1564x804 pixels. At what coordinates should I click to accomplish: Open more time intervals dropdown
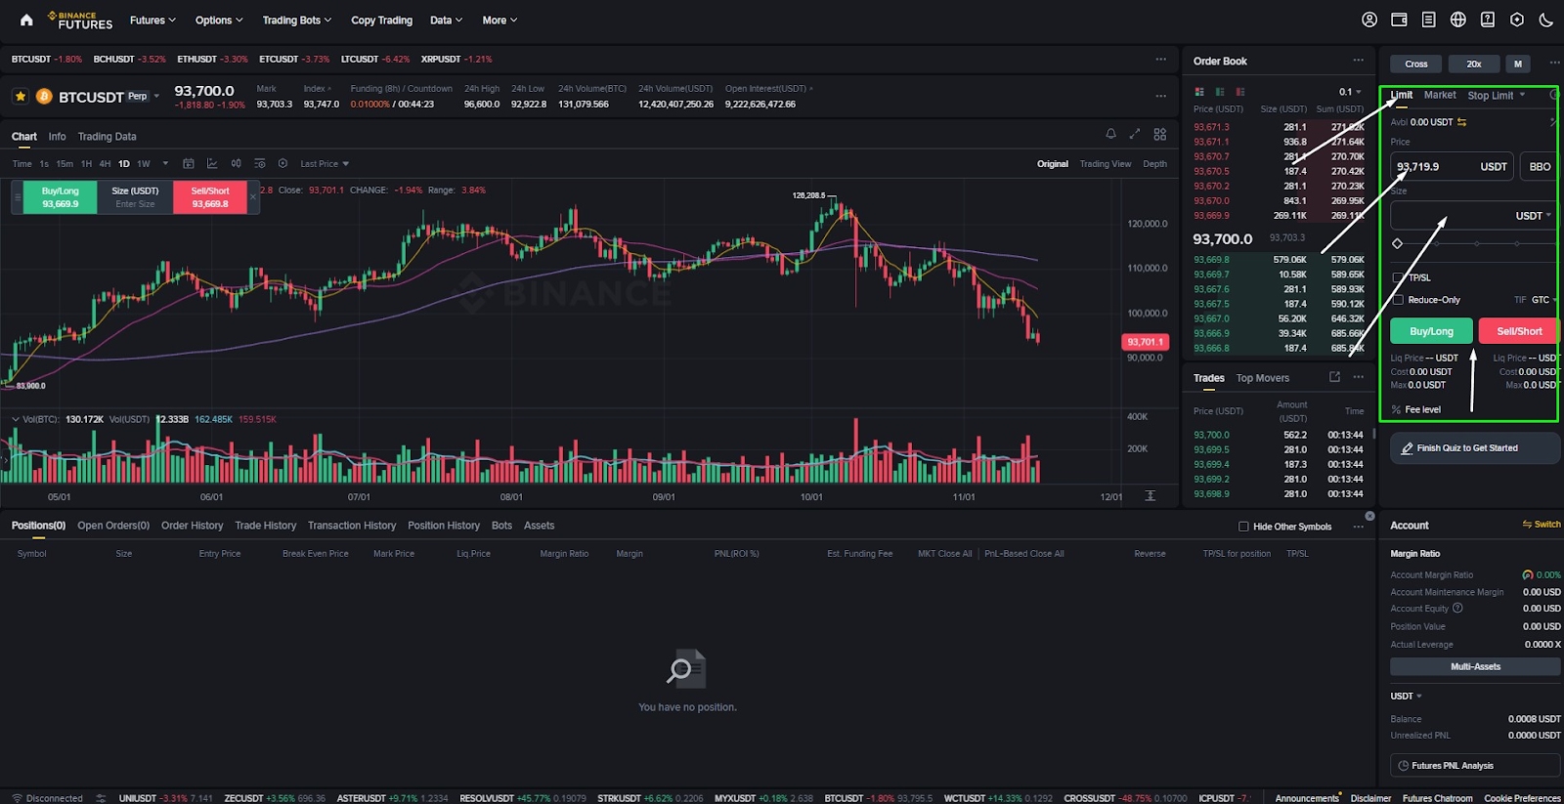click(x=165, y=163)
